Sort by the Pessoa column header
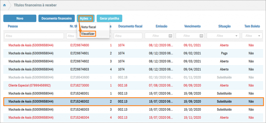The height and width of the screenshot is (123, 266). (x=13, y=26)
